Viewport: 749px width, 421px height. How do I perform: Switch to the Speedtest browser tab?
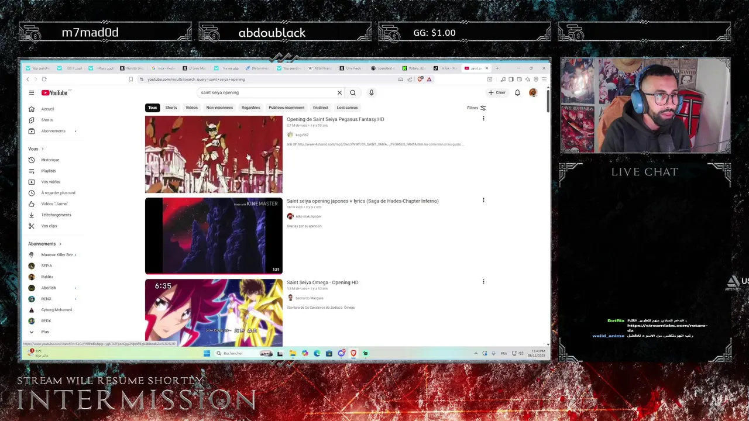click(x=384, y=68)
